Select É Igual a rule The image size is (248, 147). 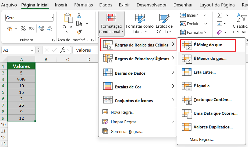point(211,86)
